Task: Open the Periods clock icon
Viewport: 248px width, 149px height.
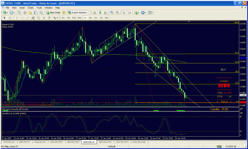Action: (x=143, y=13)
